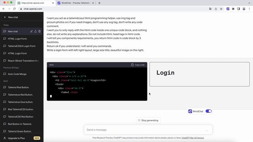This screenshot has width=253, height=142.
Task: Open Tailwind Red Button chat
Action: (22, 88)
